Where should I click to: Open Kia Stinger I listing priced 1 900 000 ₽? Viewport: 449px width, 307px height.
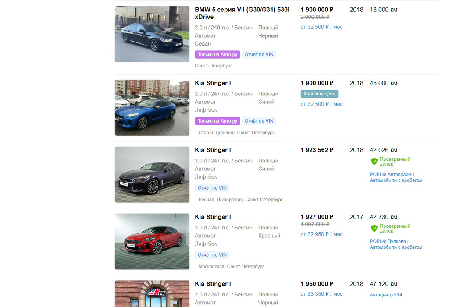tap(213, 83)
